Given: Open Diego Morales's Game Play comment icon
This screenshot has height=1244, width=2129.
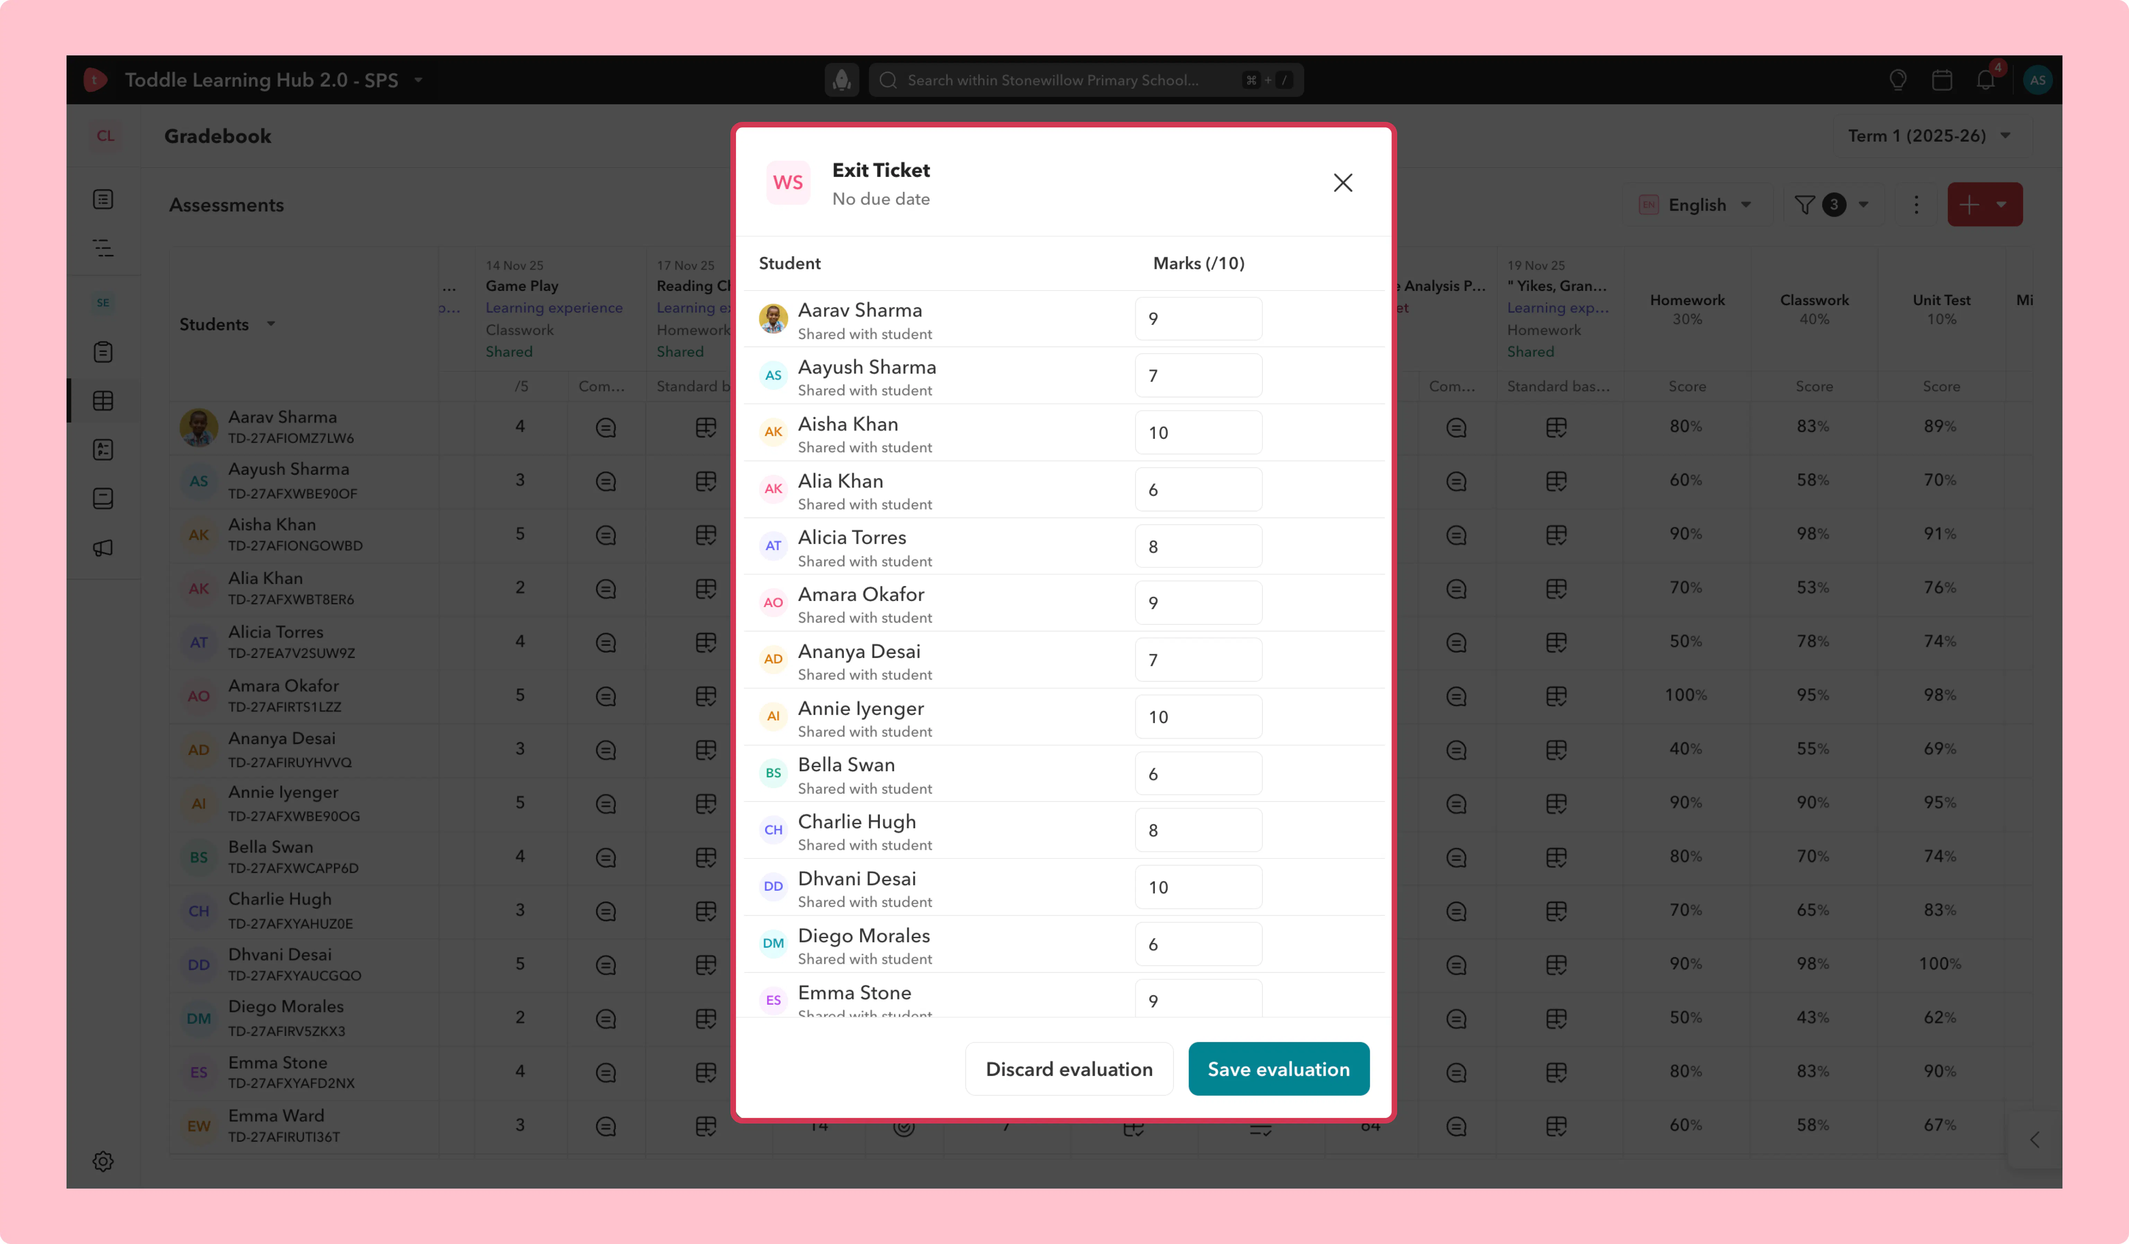Looking at the screenshot, I should pyautogui.click(x=606, y=1019).
